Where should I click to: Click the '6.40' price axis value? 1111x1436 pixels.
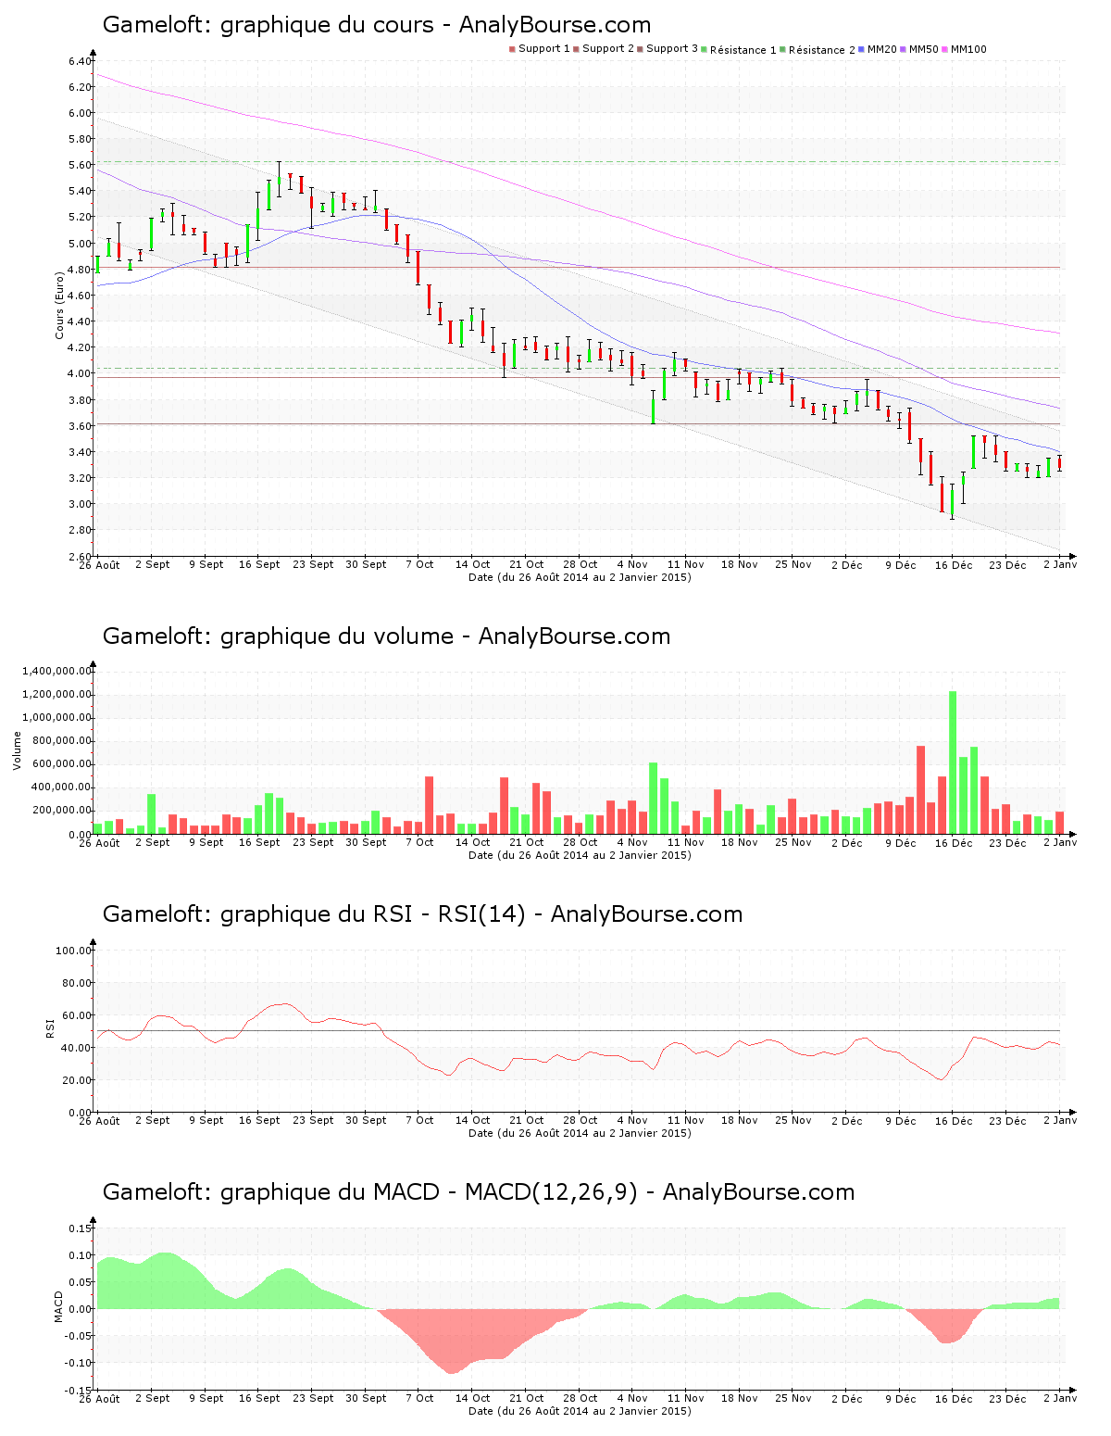pyautogui.click(x=80, y=61)
